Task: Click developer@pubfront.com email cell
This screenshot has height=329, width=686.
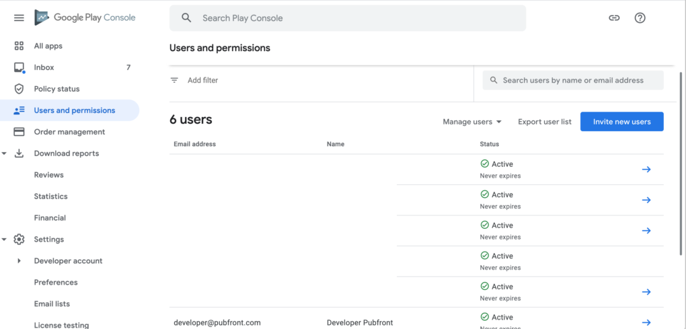Action: click(217, 322)
